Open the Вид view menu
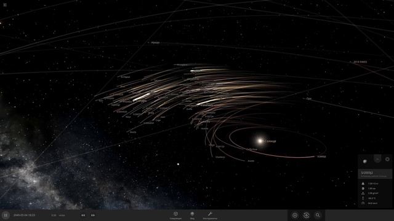394x221 pixels. [x=192, y=215]
